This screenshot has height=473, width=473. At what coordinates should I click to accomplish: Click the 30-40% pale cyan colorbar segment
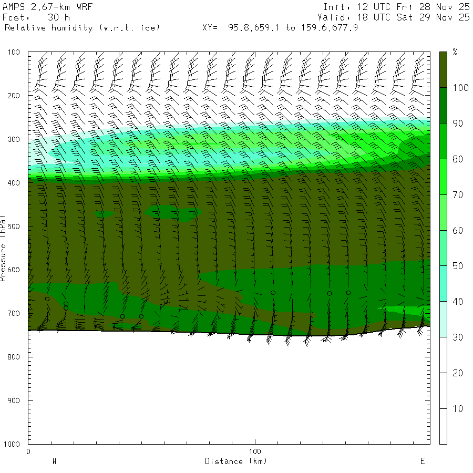443,319
